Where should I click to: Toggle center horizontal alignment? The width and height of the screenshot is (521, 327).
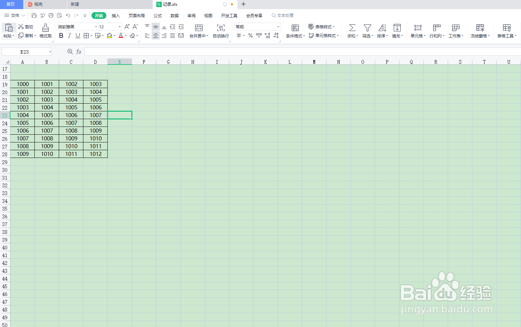[x=156, y=35]
